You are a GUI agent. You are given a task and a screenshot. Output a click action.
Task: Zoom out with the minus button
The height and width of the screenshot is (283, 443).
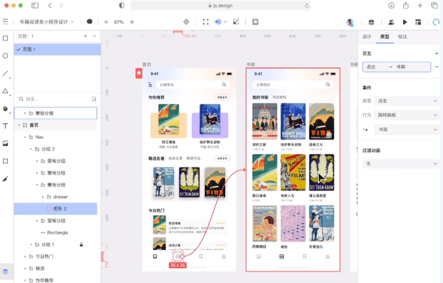pos(106,22)
